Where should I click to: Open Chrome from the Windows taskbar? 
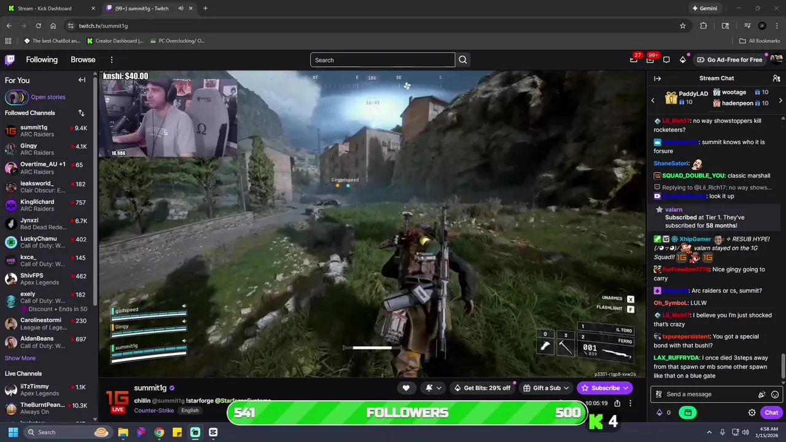click(x=159, y=432)
